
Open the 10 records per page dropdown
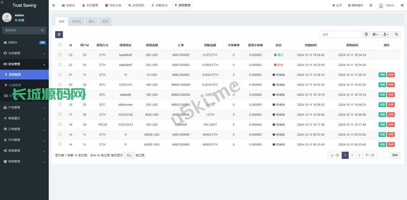pos(129,155)
